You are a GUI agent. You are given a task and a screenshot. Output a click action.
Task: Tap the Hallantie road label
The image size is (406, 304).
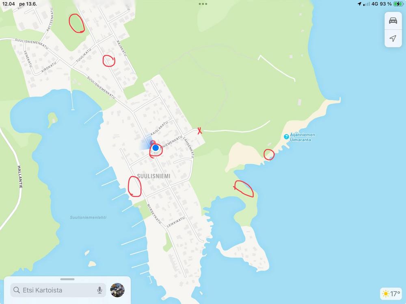pos(20,177)
